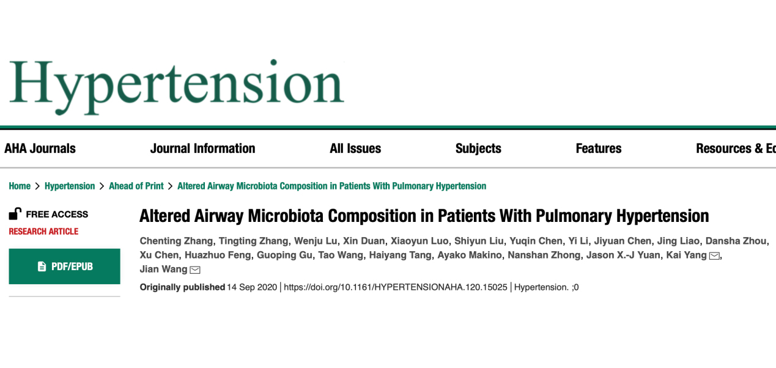This screenshot has width=776, height=368.
Task: Click author name Jason X.-J Yuan
Action: pyautogui.click(x=624, y=255)
